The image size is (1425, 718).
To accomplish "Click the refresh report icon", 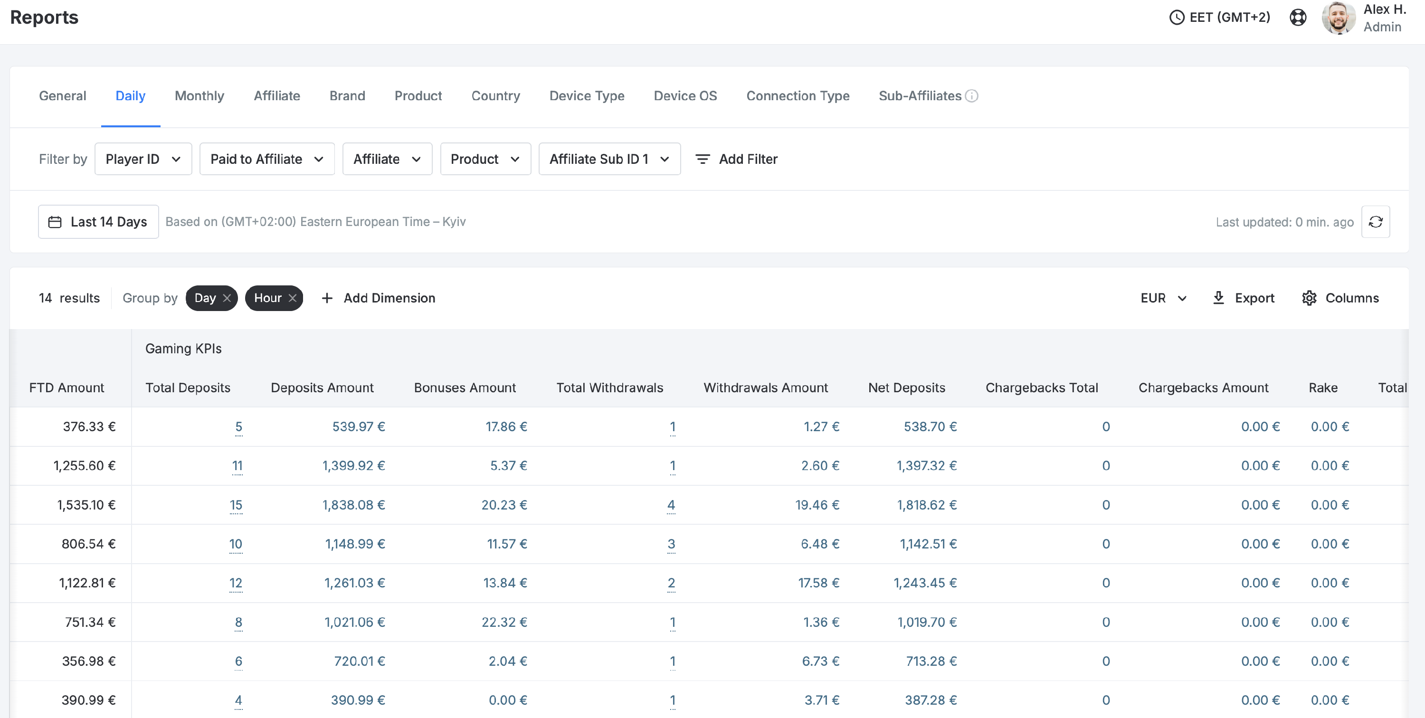I will (x=1375, y=222).
